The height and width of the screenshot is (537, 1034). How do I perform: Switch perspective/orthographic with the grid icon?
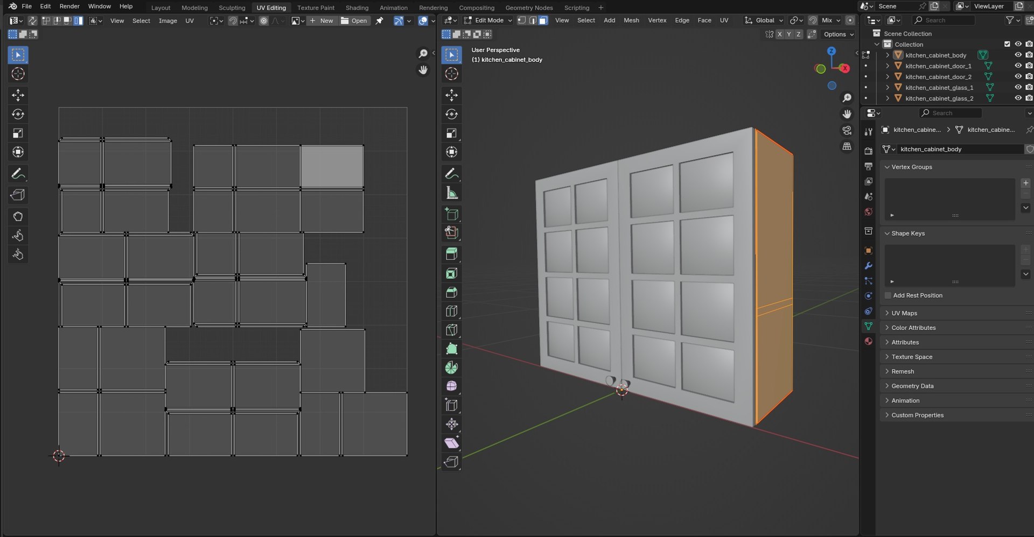point(847,146)
